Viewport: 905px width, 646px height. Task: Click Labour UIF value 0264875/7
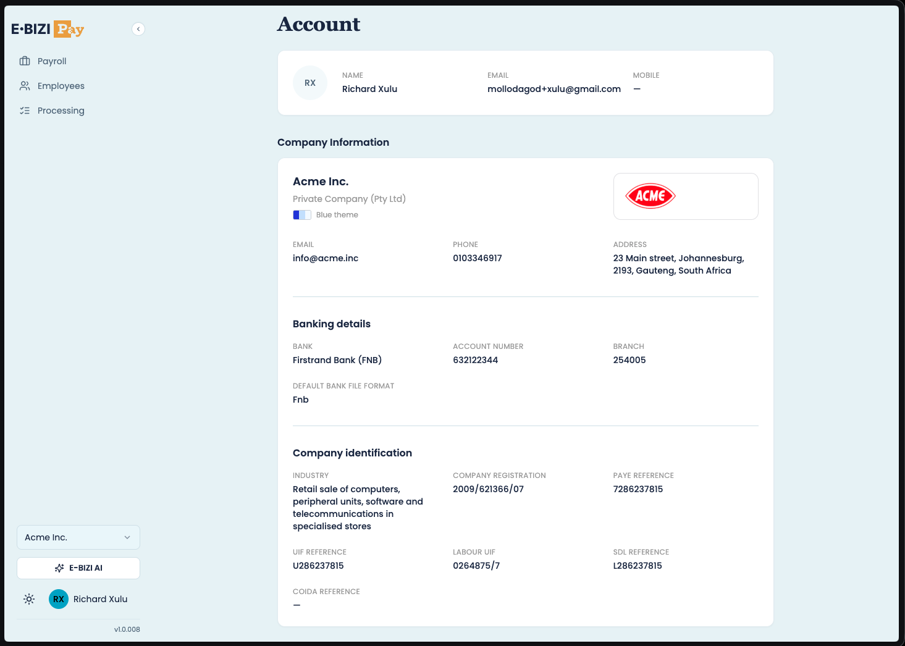(476, 566)
